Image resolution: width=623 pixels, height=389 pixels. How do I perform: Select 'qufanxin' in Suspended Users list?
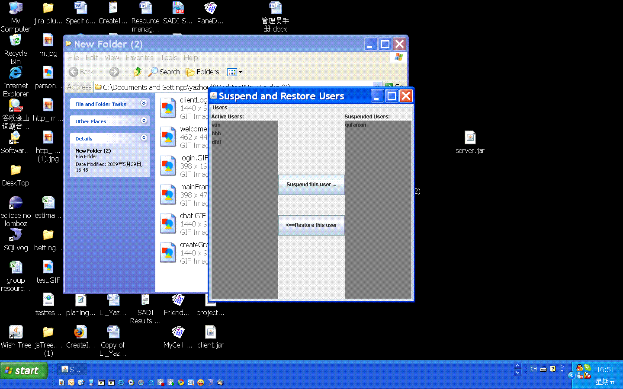coord(356,125)
